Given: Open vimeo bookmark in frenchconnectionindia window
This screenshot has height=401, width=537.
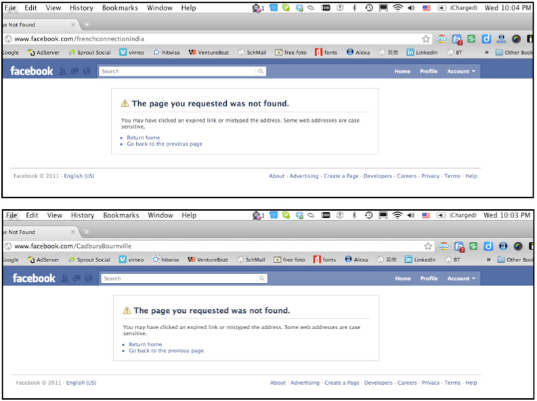Looking at the screenshot, I should click(x=132, y=52).
